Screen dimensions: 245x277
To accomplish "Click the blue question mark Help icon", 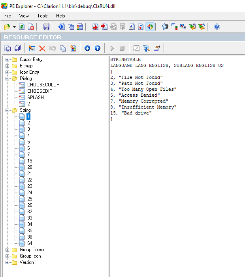I will point(217,27).
